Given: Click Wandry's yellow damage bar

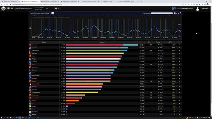Looking at the screenshot, I should pos(95,53).
